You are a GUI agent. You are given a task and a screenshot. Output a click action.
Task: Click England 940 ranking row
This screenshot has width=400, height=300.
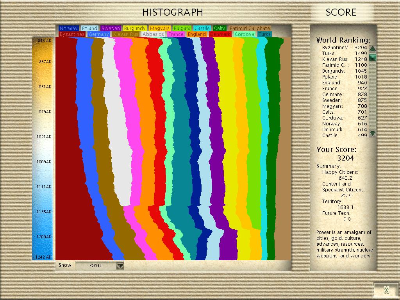click(x=345, y=83)
